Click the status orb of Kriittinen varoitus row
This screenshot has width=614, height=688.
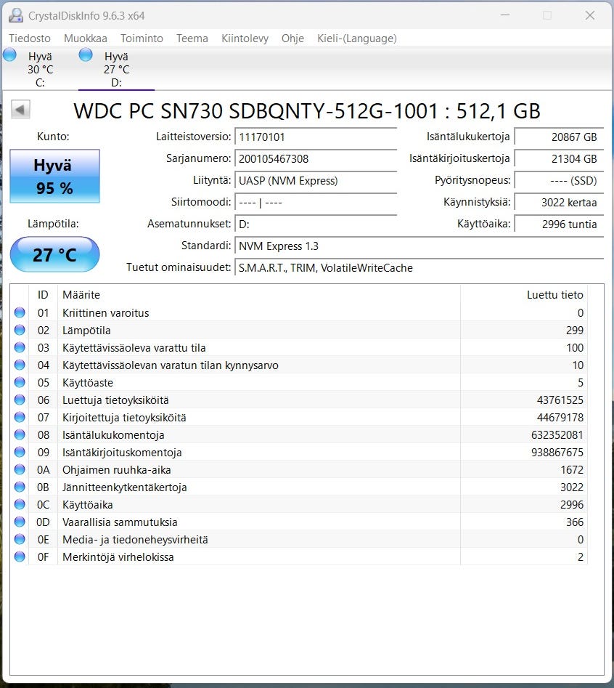20,312
